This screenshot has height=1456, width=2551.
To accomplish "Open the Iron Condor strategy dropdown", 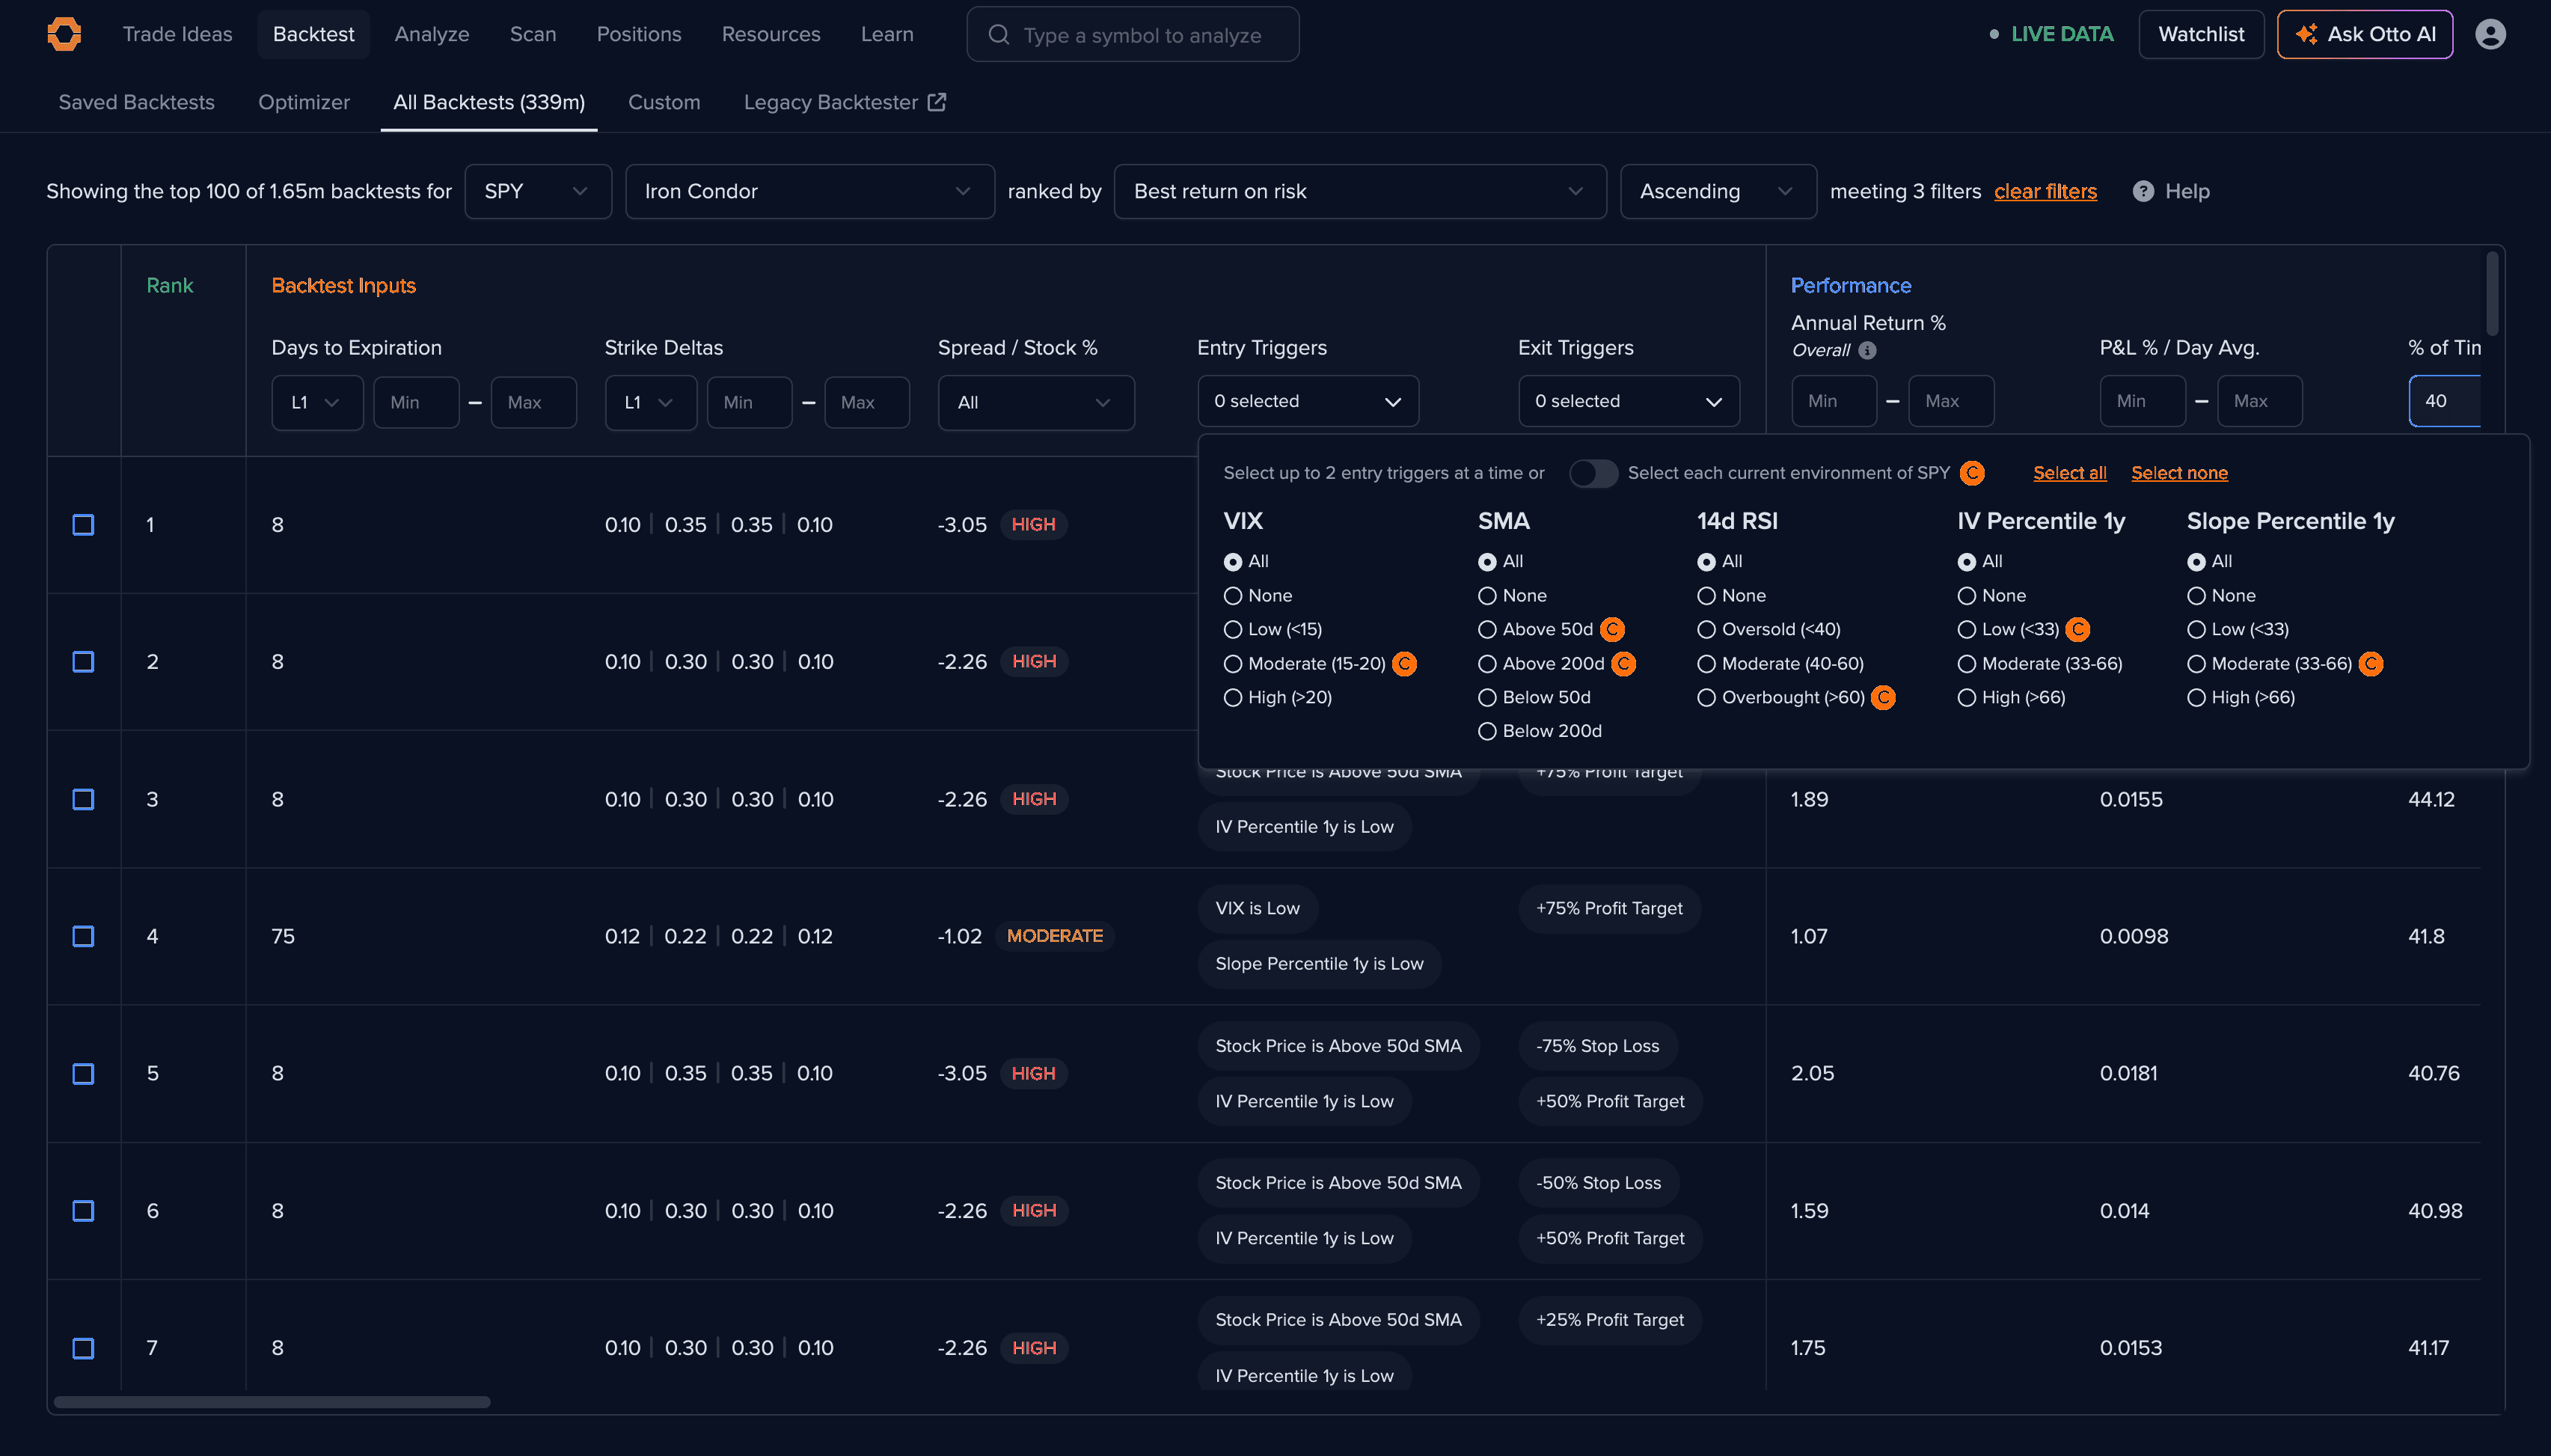I will pyautogui.click(x=809, y=191).
